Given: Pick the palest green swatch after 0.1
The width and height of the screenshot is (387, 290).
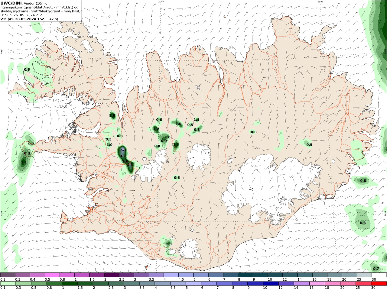Looking at the screenshot, I should click(8, 283).
